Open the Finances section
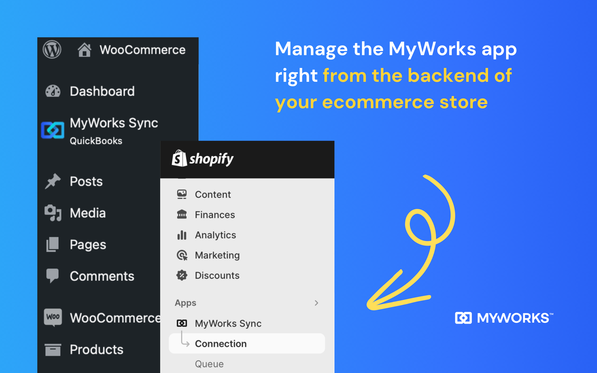The image size is (597, 373). pos(215,214)
